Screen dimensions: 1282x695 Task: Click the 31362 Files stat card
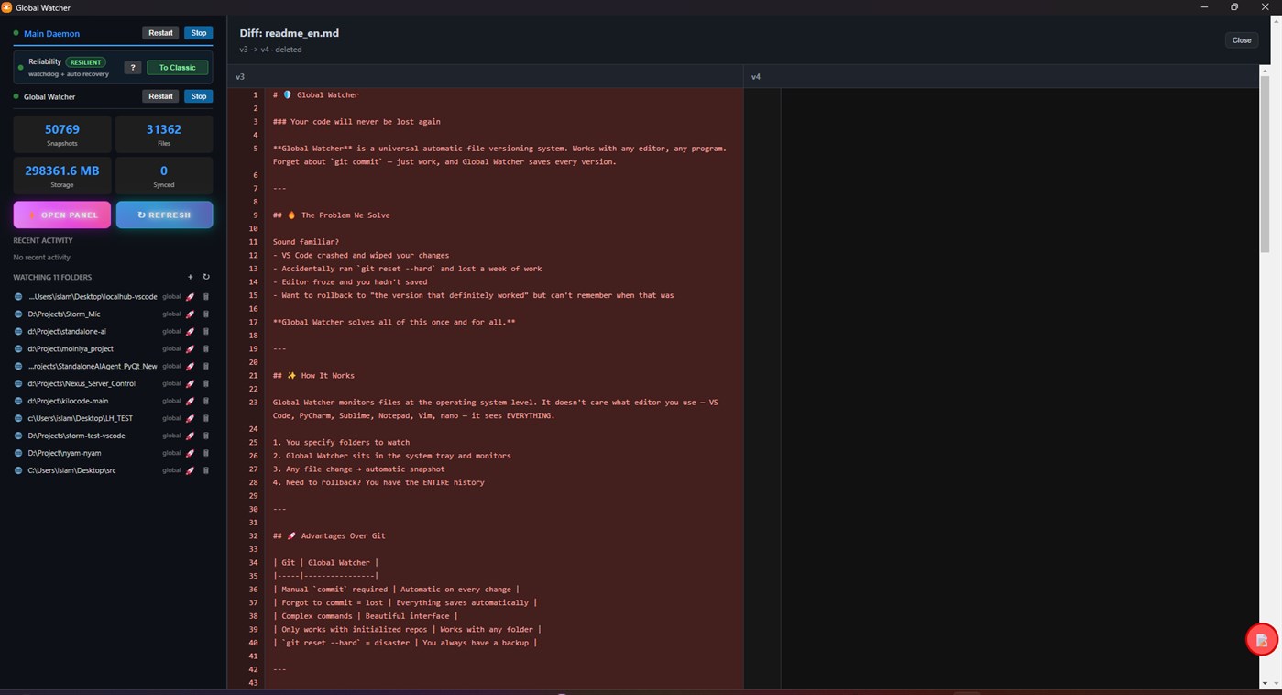pyautogui.click(x=165, y=134)
